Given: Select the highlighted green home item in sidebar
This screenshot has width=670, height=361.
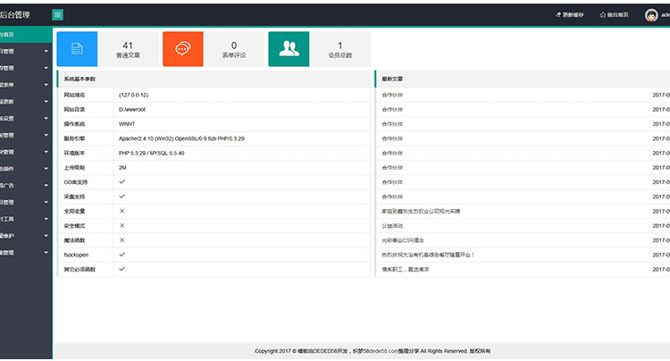Looking at the screenshot, I should point(26,35).
